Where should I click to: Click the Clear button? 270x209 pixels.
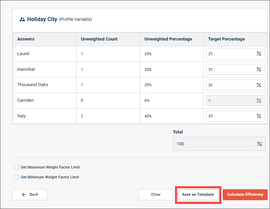coord(156,195)
